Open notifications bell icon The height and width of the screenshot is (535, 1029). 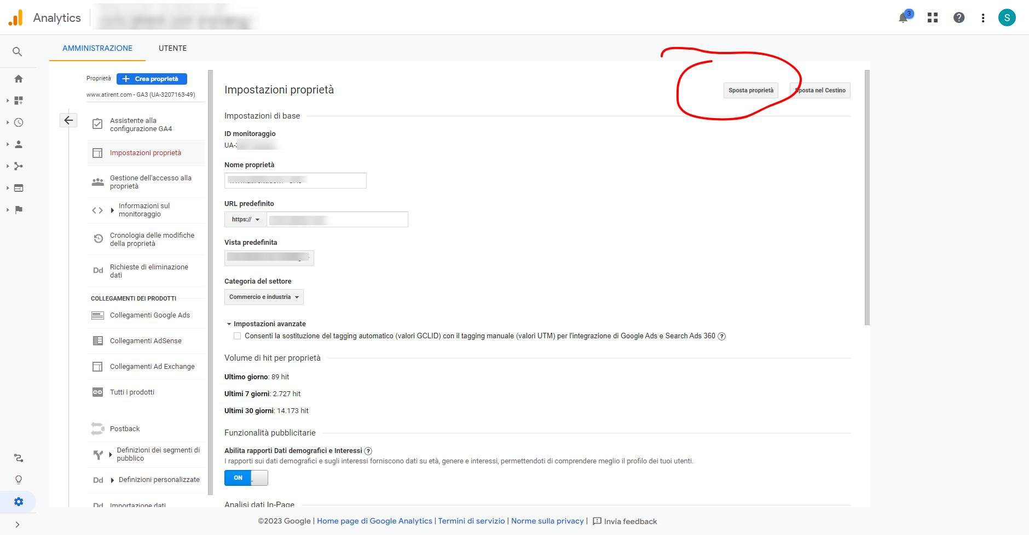904,17
